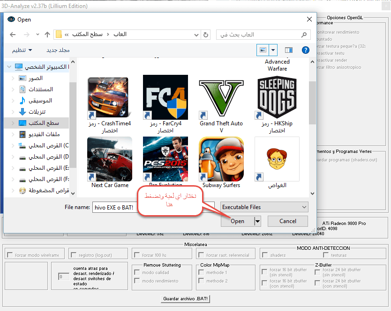Image resolution: width=391 pixels, height=311 pixels.
Task: Enable forzar 24 bit zbuffer con stencil
Action: click(317, 283)
